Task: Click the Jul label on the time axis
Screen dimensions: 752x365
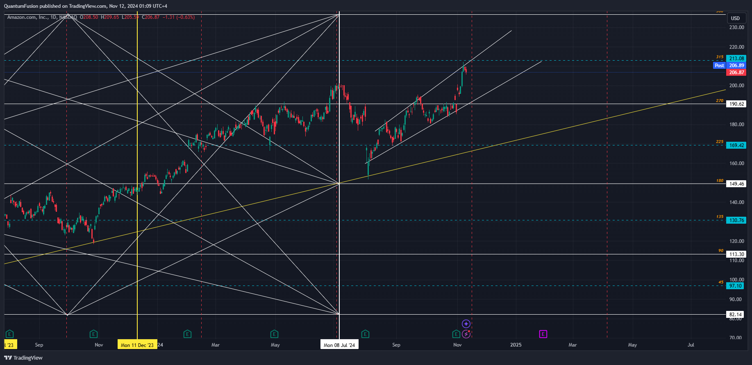Action: click(691, 345)
